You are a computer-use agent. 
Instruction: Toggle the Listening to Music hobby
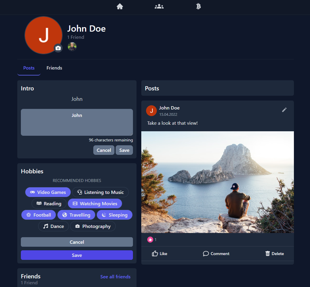(x=100, y=192)
